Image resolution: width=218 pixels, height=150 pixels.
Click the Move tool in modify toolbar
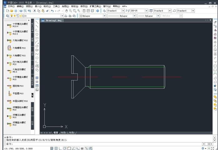[215, 42]
